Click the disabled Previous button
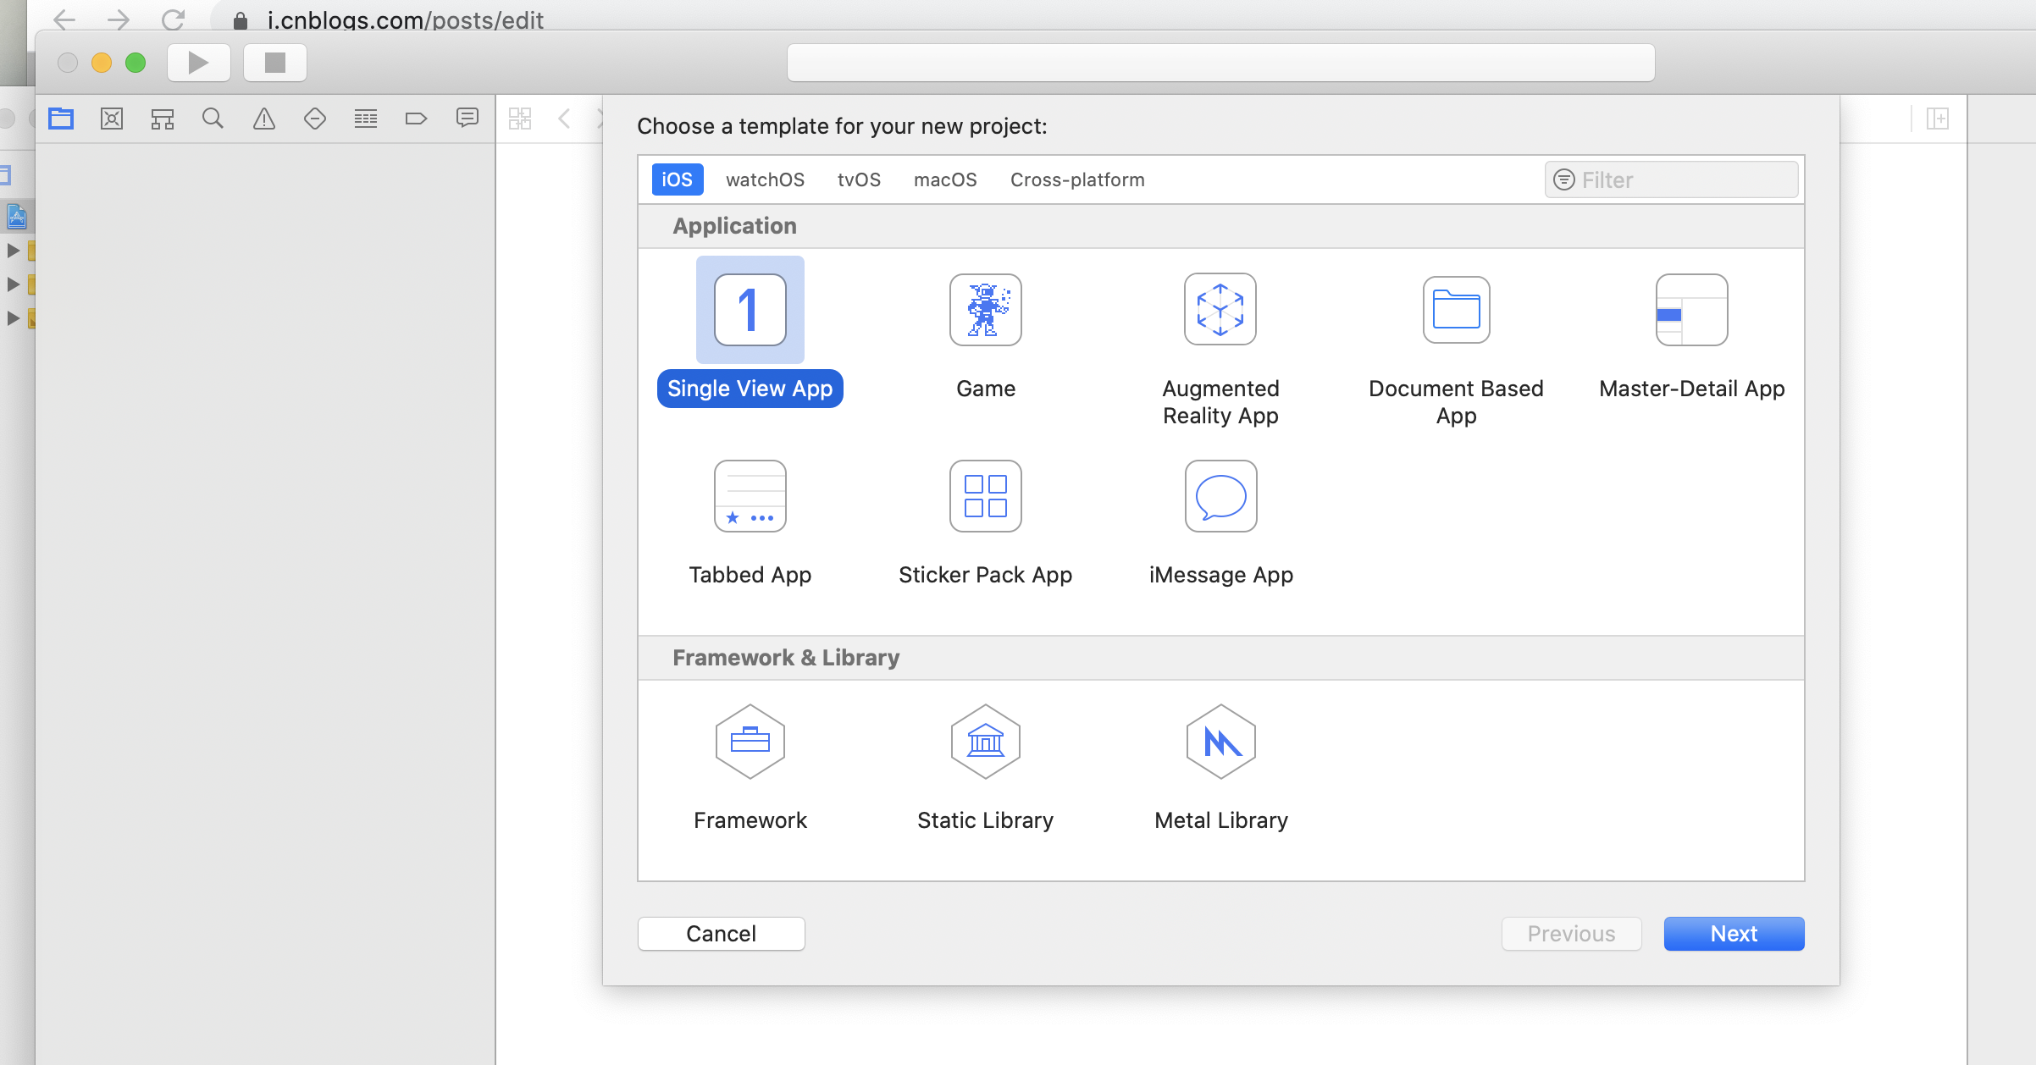 point(1572,934)
